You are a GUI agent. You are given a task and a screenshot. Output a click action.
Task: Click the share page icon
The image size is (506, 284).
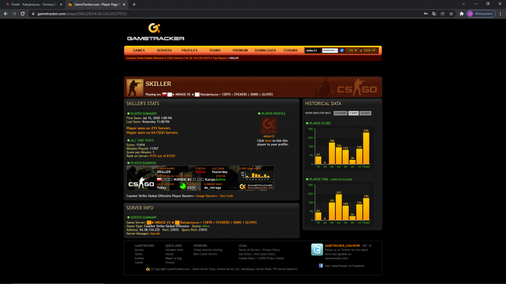click(442, 14)
